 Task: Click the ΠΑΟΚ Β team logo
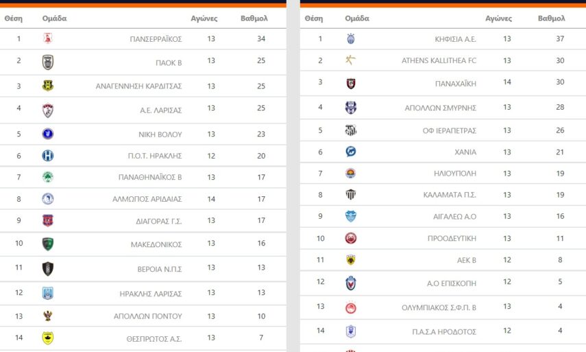[47, 62]
